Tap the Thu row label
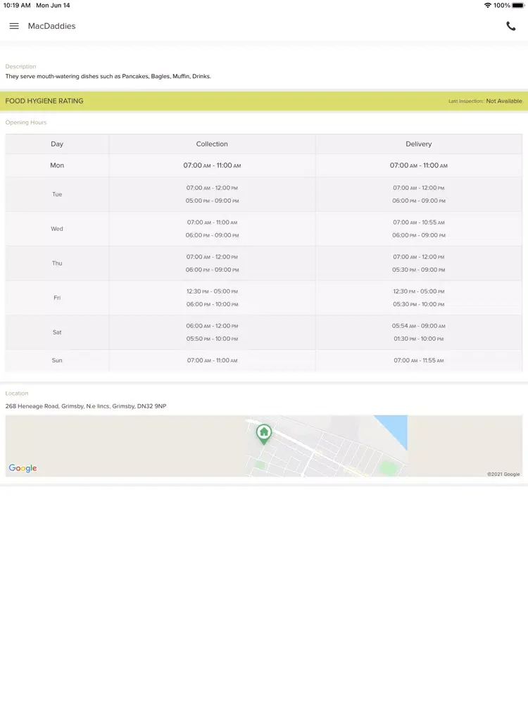This screenshot has height=704, width=528. click(57, 263)
